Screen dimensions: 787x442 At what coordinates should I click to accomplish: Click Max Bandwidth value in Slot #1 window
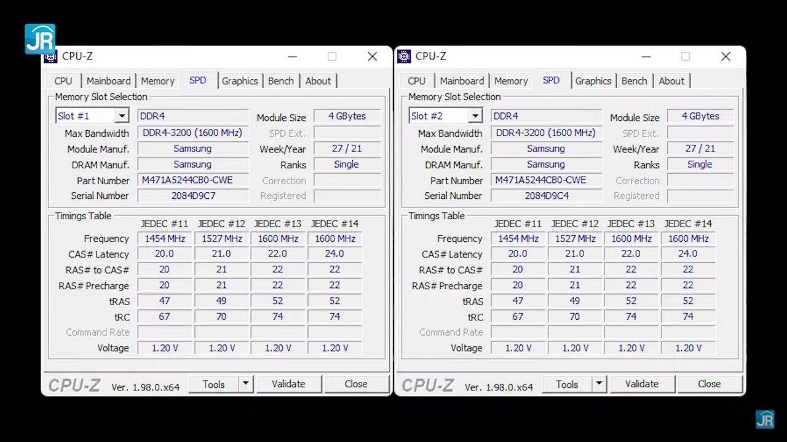click(x=193, y=133)
